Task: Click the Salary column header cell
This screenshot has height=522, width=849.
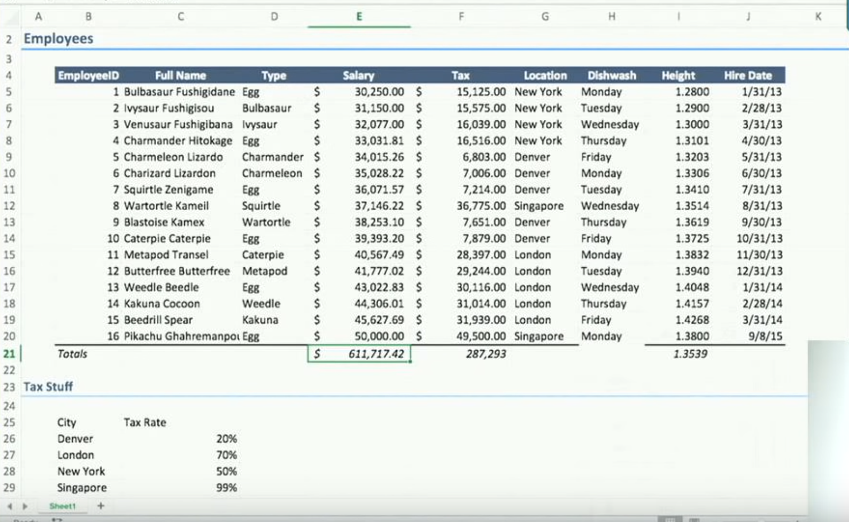Action: click(x=358, y=76)
